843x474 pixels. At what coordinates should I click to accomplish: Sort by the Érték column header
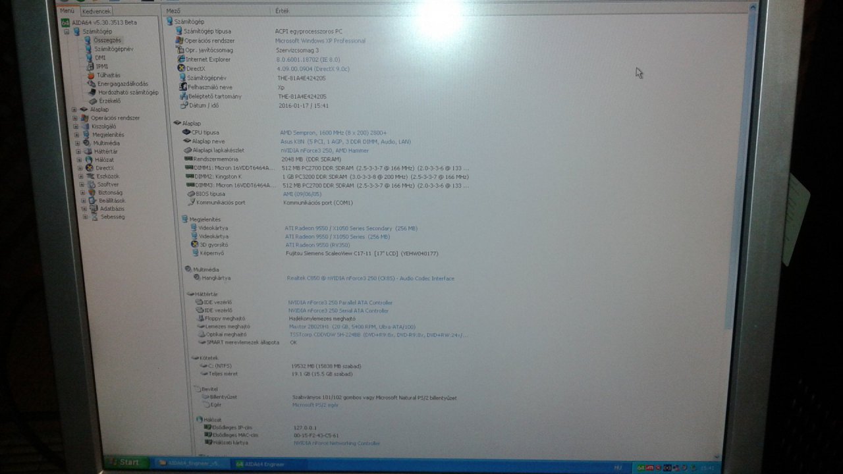pyautogui.click(x=282, y=11)
